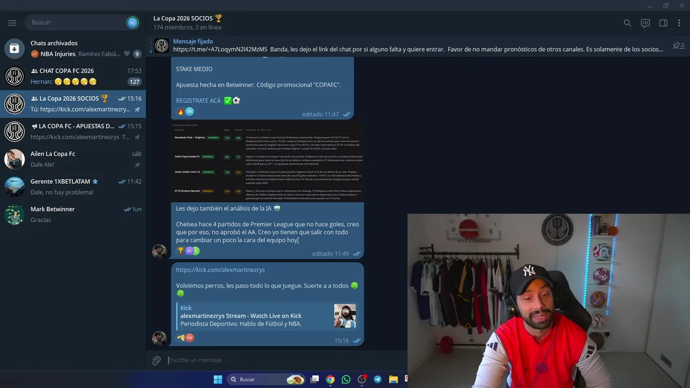Image resolution: width=690 pixels, height=388 pixels.
Task: Click the account avatar in search bar
Action: coord(132,23)
